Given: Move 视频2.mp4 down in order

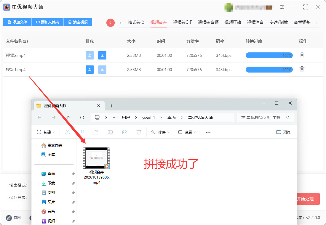Looking at the screenshot, I should 102,55.
